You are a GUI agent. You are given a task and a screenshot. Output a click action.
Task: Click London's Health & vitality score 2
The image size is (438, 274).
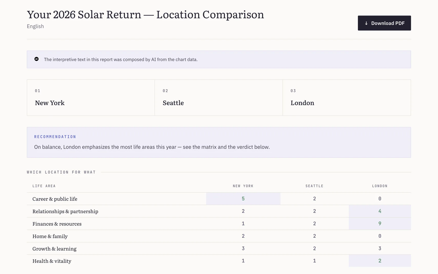pyautogui.click(x=380, y=261)
